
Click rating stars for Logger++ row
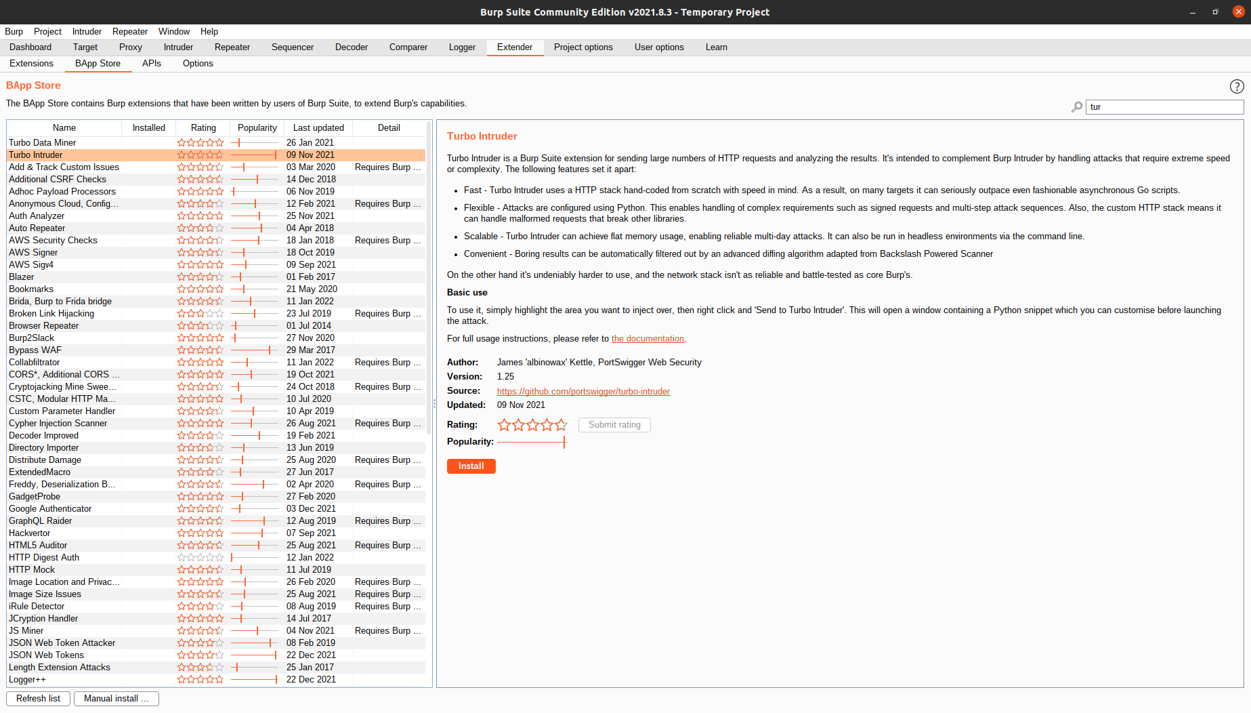200,680
